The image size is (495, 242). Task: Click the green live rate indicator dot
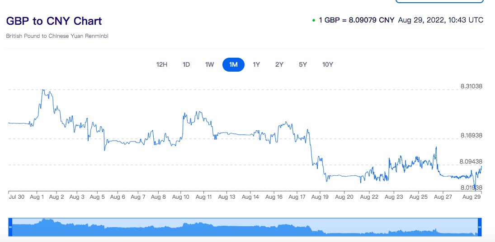coord(314,20)
